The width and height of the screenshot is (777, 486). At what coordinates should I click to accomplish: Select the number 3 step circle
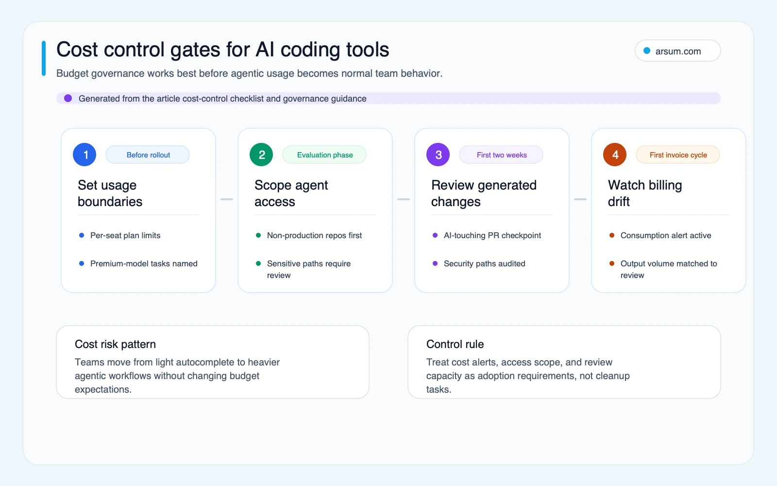click(438, 155)
